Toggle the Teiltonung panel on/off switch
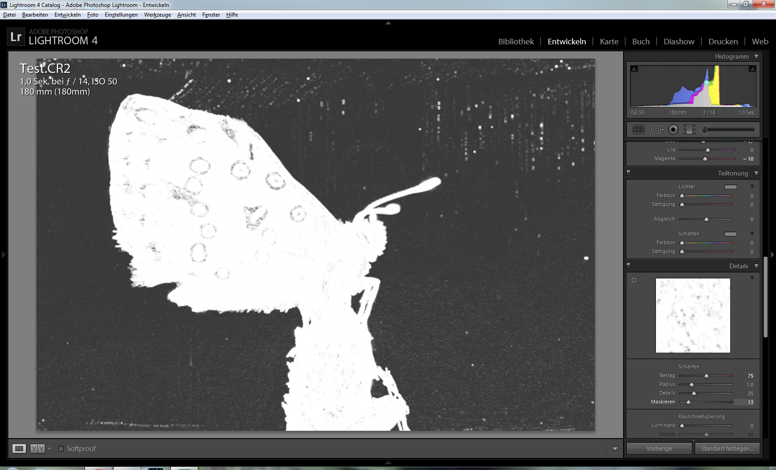The height and width of the screenshot is (470, 776). coord(628,173)
